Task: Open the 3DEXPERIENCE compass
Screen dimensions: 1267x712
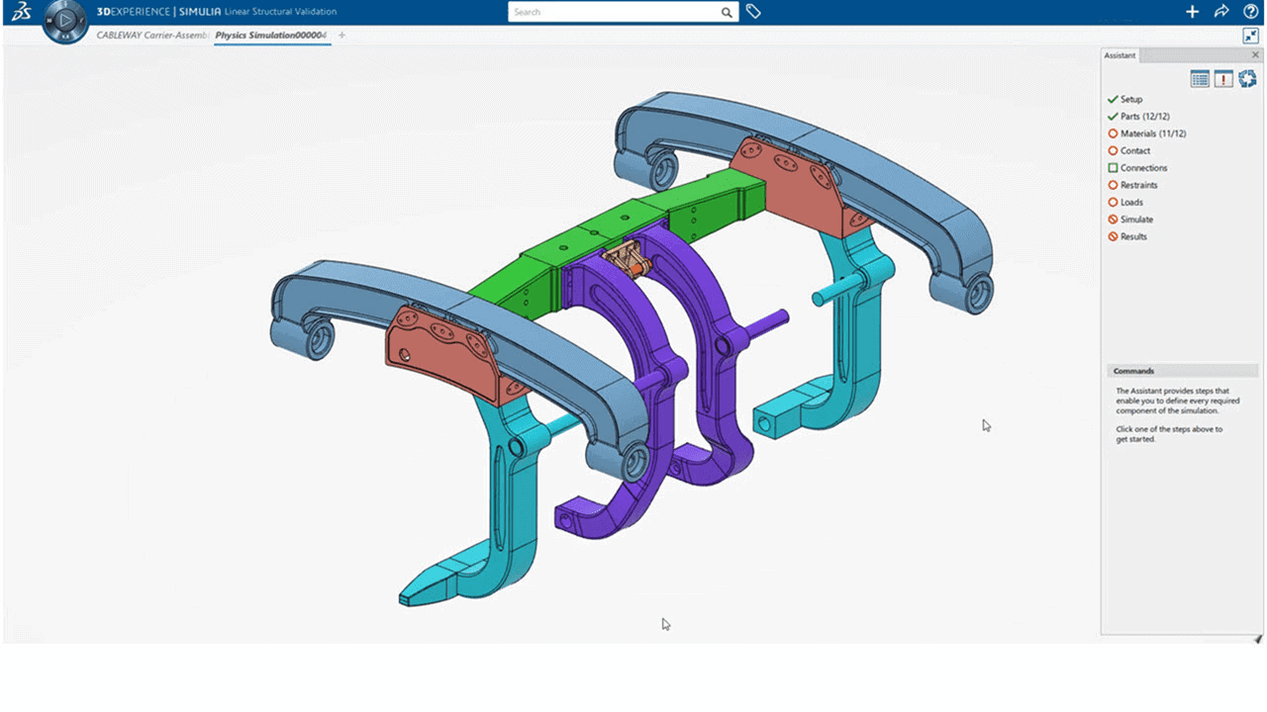Action: pos(65,20)
